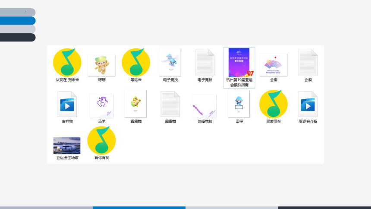Select the 亚运会主场馆 stadium photo
371x209 pixels.
click(67, 146)
